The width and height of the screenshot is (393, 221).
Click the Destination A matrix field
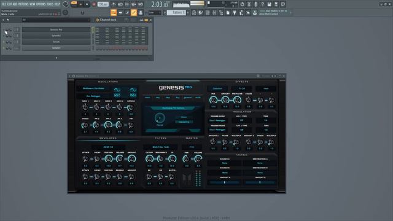[260, 163]
